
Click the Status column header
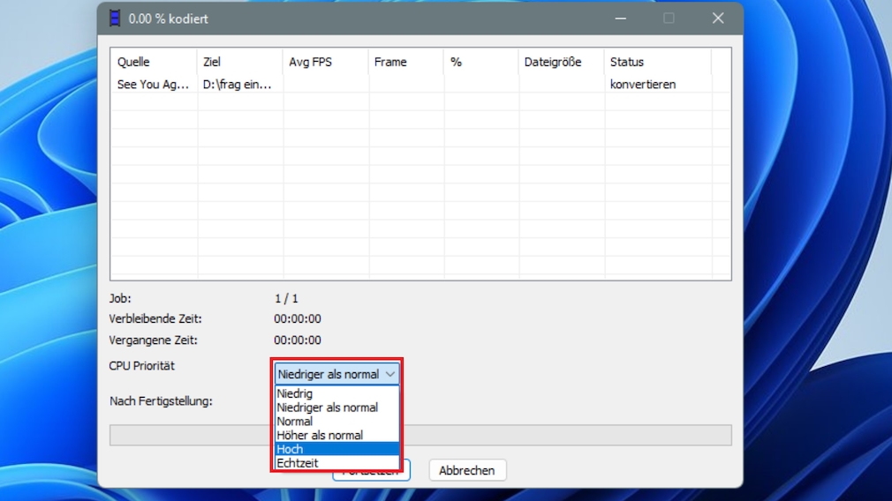click(627, 62)
